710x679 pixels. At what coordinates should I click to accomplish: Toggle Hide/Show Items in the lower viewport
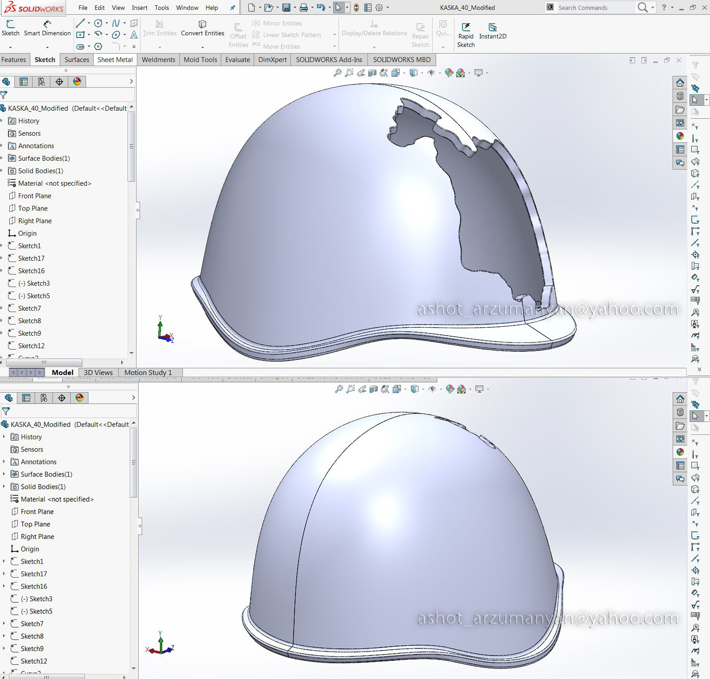click(432, 389)
